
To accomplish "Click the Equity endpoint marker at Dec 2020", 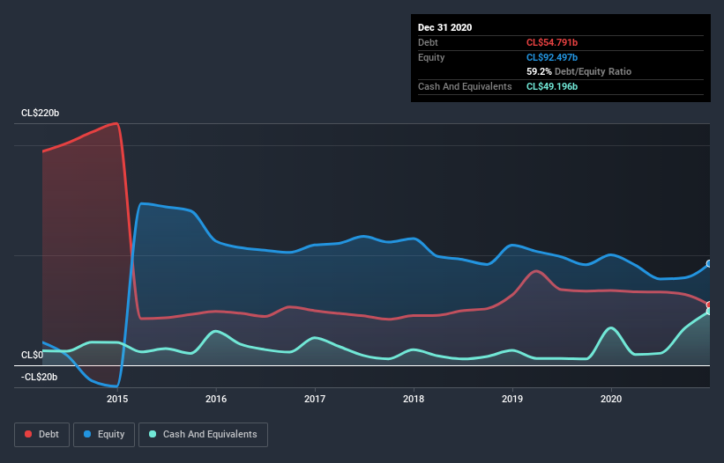I will click(709, 263).
